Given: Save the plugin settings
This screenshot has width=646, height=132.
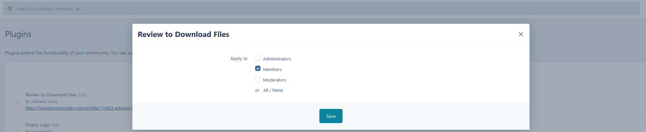Looking at the screenshot, I should click(x=331, y=116).
